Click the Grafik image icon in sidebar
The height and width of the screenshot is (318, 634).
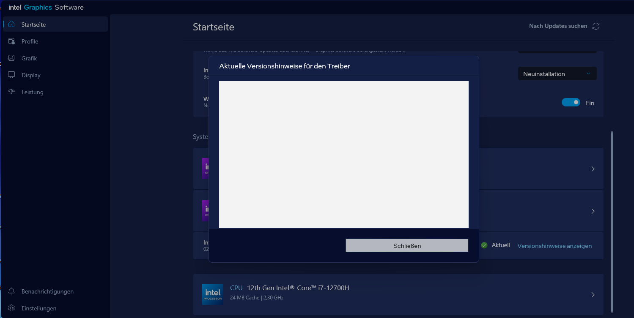click(12, 58)
